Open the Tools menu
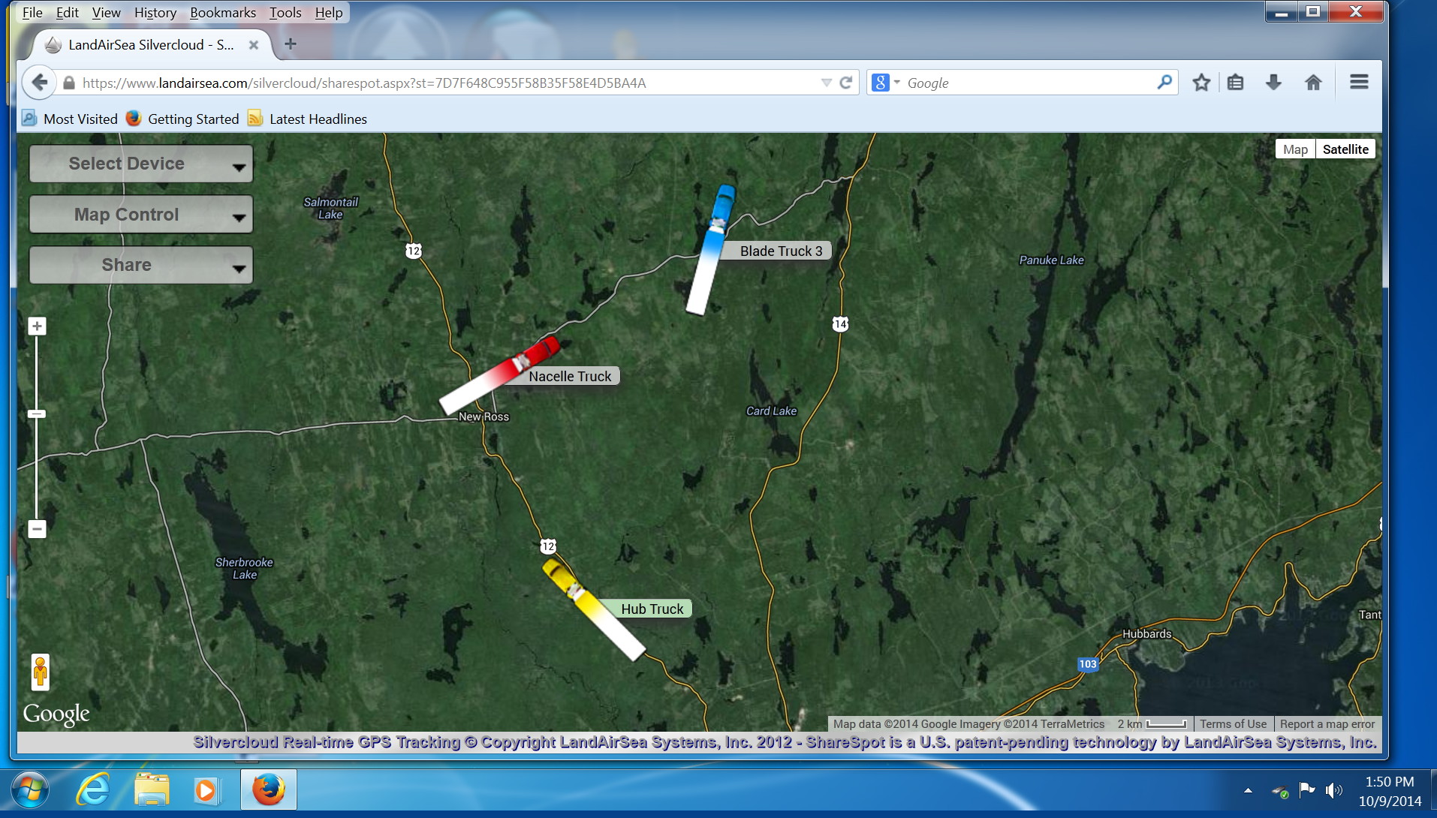1437x818 pixels. click(285, 12)
